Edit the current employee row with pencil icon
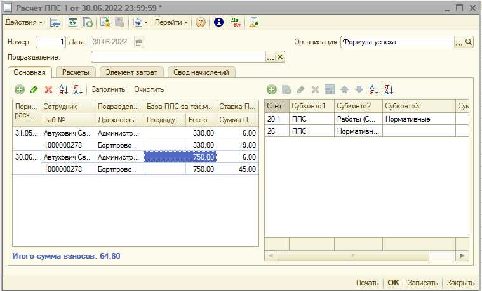Screen dimensions: 482x291 (34, 89)
